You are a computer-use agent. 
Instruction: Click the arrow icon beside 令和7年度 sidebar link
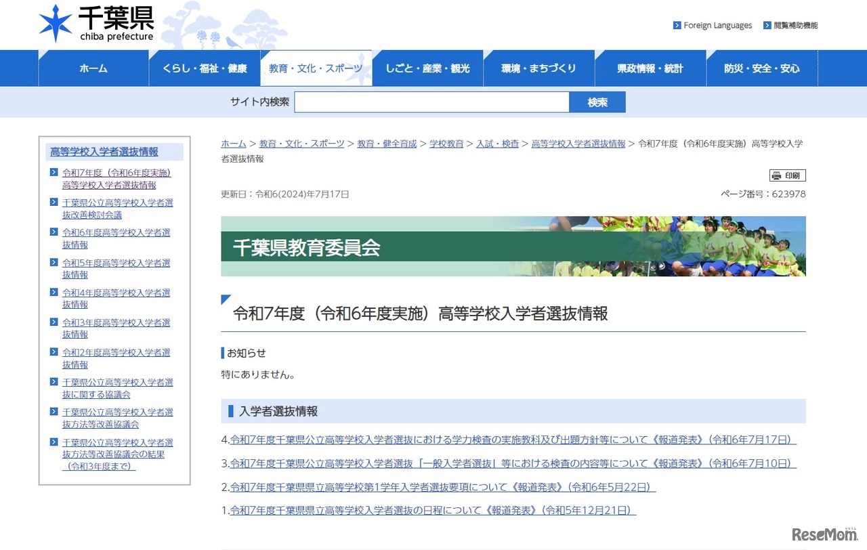coord(54,173)
